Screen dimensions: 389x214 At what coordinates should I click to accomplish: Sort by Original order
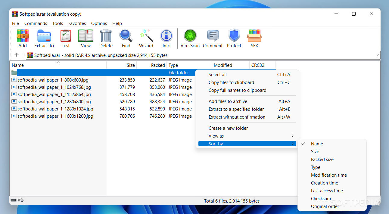pyautogui.click(x=332, y=206)
